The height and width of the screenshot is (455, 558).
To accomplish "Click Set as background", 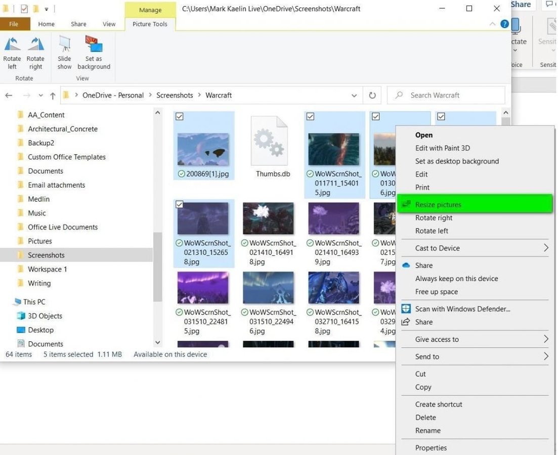I will (x=93, y=52).
